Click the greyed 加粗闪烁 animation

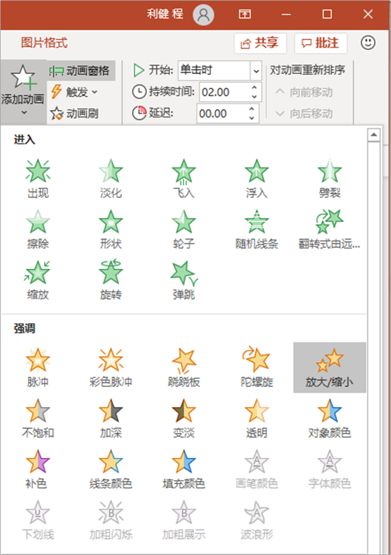110,520
